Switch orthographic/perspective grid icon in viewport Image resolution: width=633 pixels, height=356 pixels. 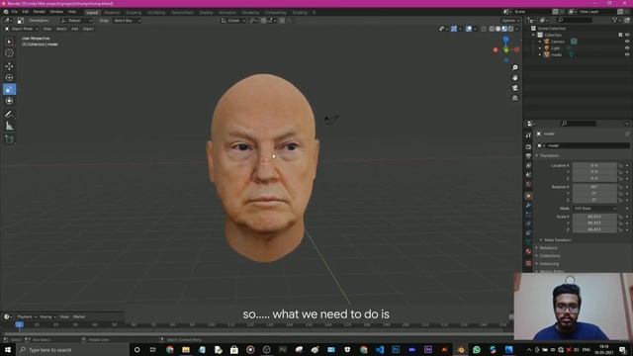click(x=514, y=98)
